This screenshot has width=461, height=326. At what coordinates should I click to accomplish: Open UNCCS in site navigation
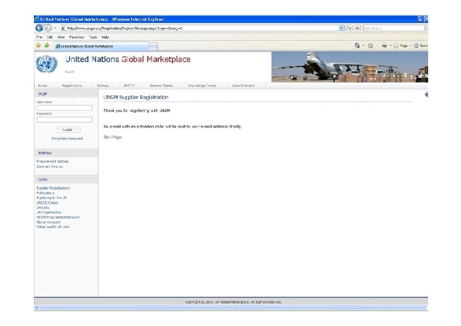(129, 85)
